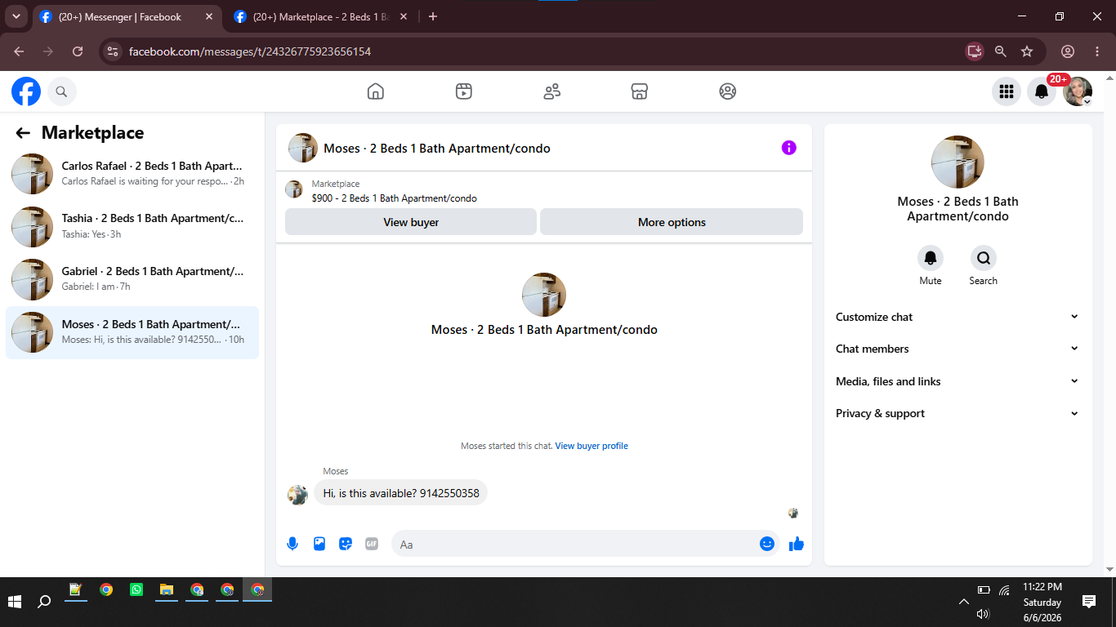Viewport: 1116px width, 627px height.
Task: Open the Windows Start menu
Action: pyautogui.click(x=15, y=602)
